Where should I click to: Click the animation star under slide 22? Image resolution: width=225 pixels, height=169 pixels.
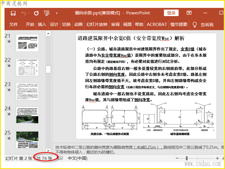coord(9,66)
